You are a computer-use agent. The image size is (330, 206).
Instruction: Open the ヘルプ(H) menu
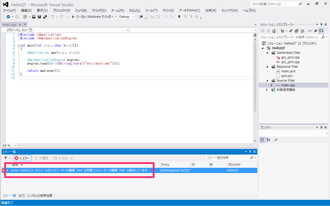(x=249, y=10)
